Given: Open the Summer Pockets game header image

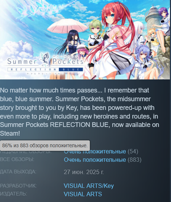Looking at the screenshot, I should point(85,40).
